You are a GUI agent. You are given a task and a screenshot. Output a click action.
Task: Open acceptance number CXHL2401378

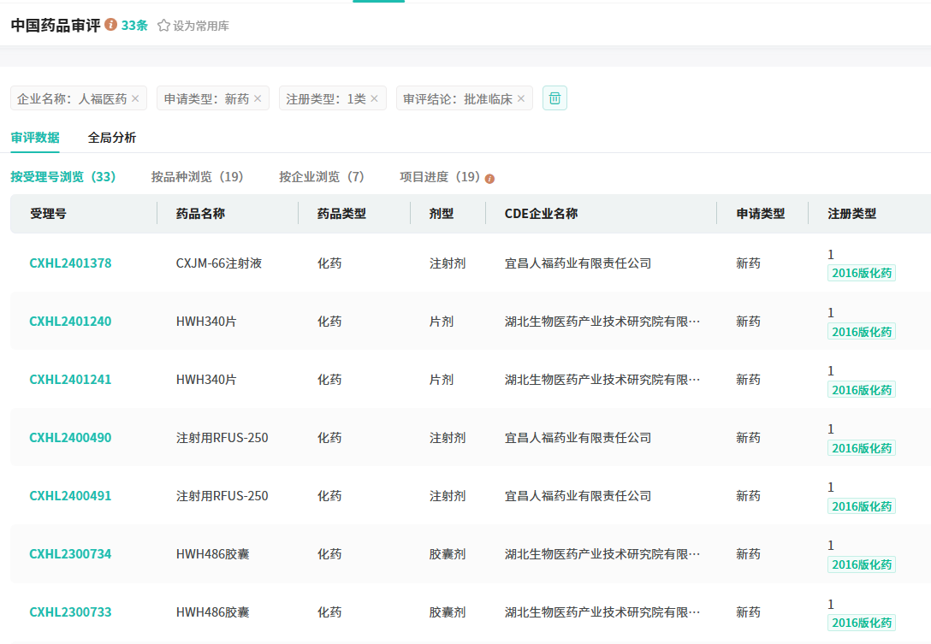70,263
